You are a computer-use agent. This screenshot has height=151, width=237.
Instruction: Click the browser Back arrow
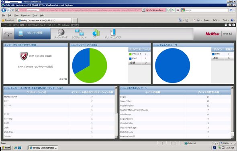coord(4,10)
